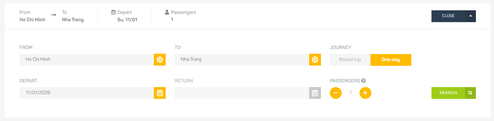The width and height of the screenshot is (494, 121).
Task: Click the empty Return date field
Action: 242,93
